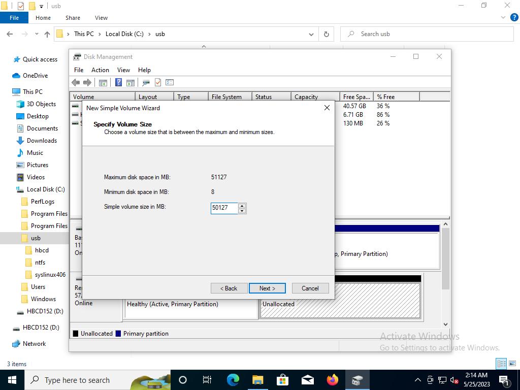The height and width of the screenshot is (390, 520).
Task: Click the simple volume size input field
Action: click(224, 208)
